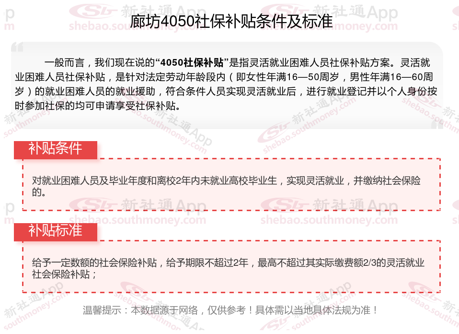Click the title 廊坊4050社保补贴条件及标准
459x334 pixels.
click(x=231, y=22)
